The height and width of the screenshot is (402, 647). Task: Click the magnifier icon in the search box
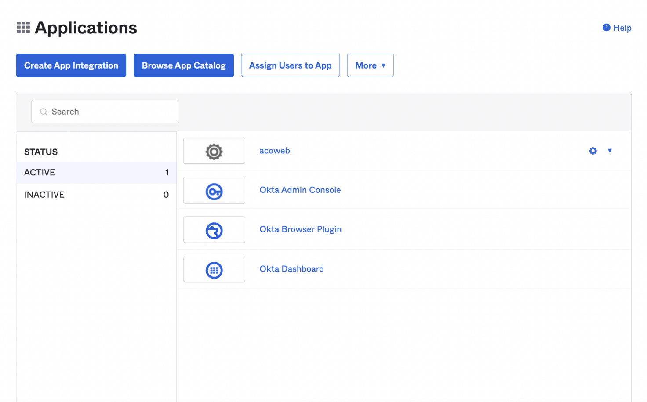coord(44,112)
